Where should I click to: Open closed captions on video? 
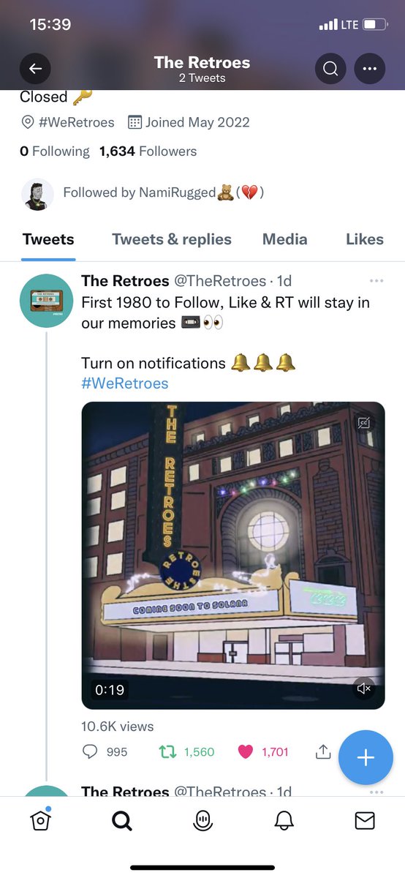coord(363,423)
